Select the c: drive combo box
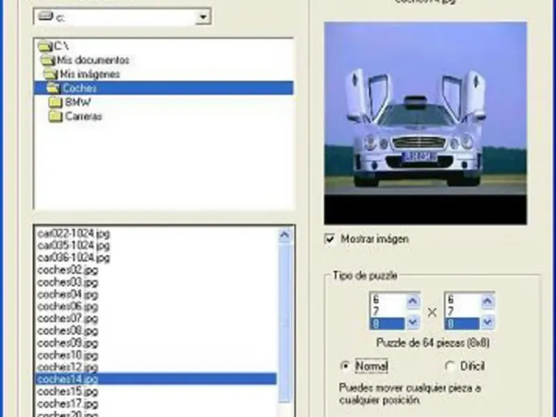The height and width of the screenshot is (417, 556). pos(122,17)
